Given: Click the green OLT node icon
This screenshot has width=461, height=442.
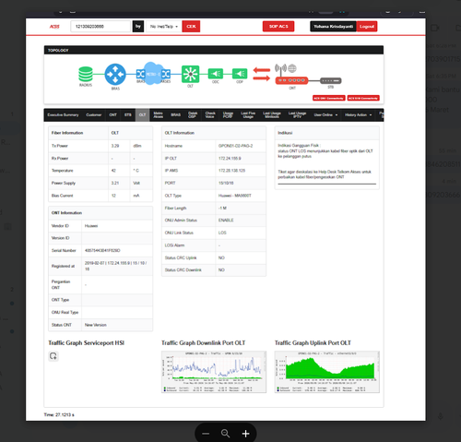Looking at the screenshot, I should (190, 74).
